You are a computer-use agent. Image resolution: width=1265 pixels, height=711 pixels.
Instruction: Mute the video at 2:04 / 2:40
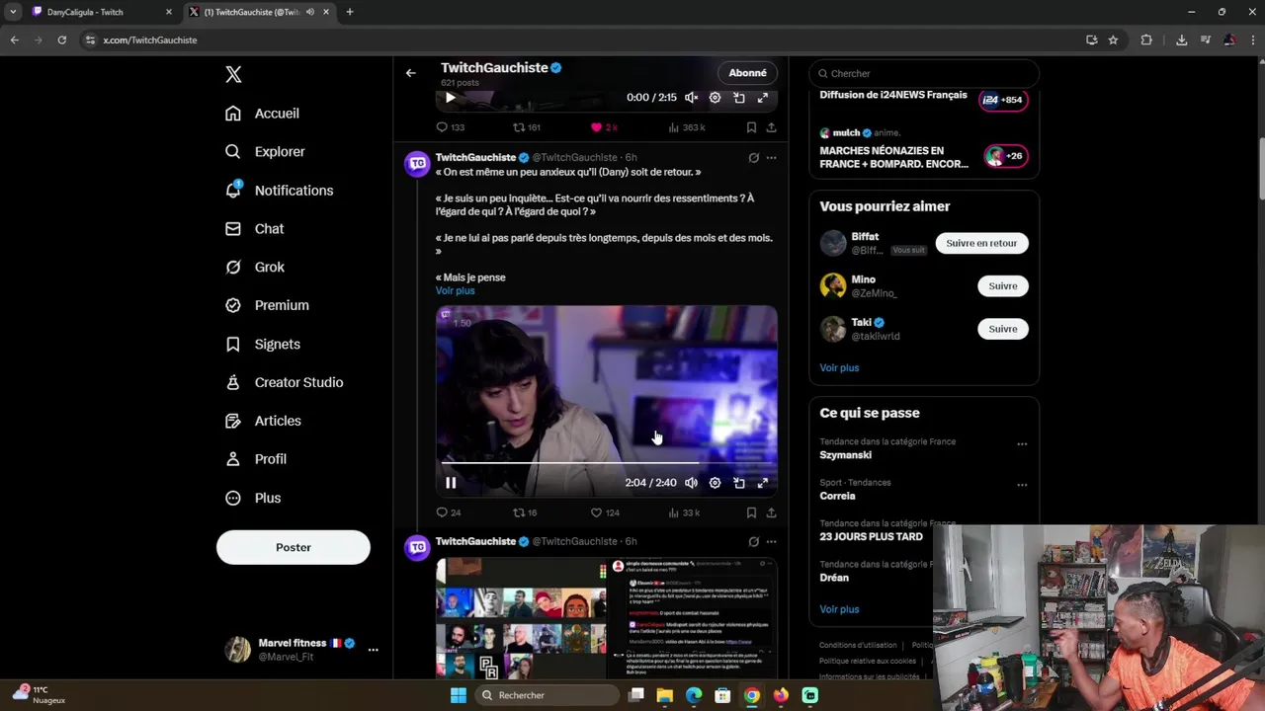point(692,483)
